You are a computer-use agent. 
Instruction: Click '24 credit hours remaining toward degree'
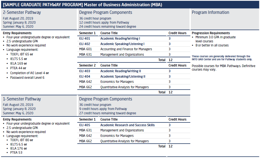(108, 27)
